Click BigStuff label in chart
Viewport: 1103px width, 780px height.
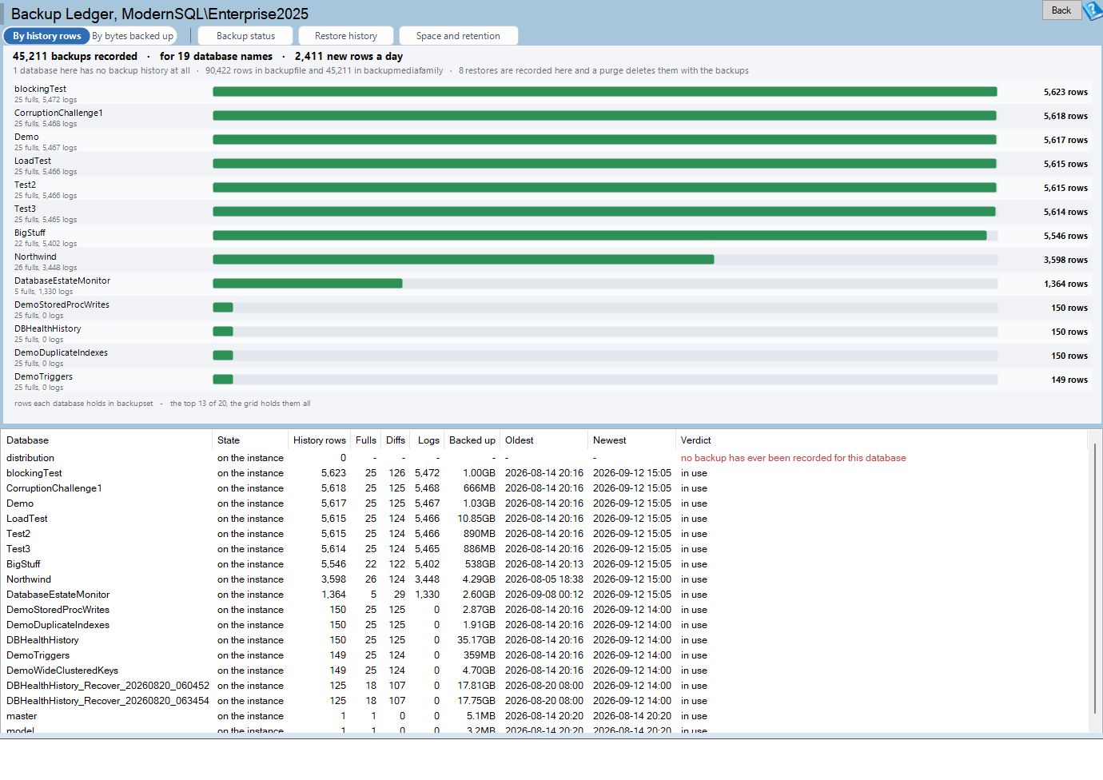30,233
